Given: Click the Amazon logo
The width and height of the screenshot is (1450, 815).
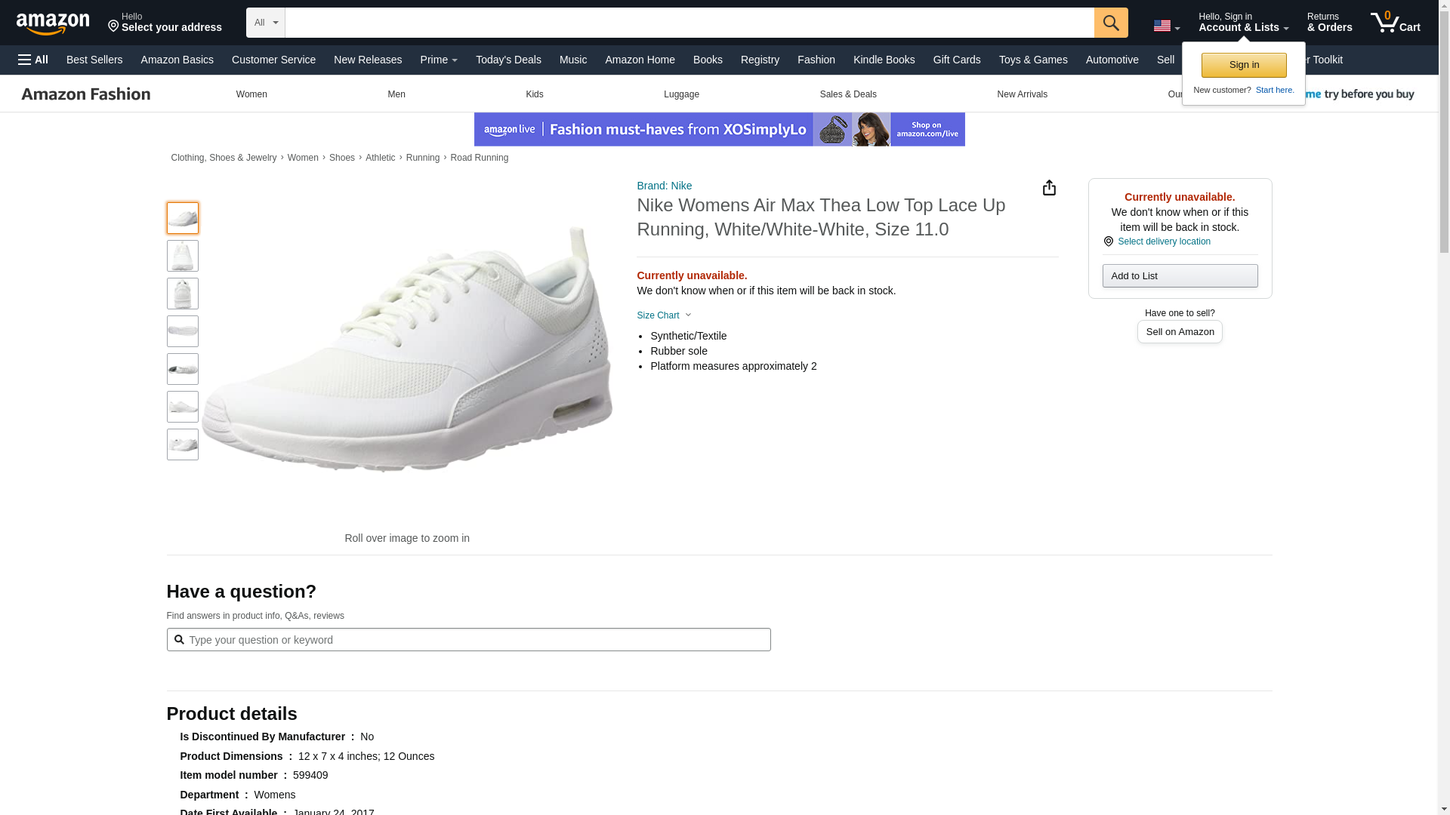Looking at the screenshot, I should click(x=53, y=23).
